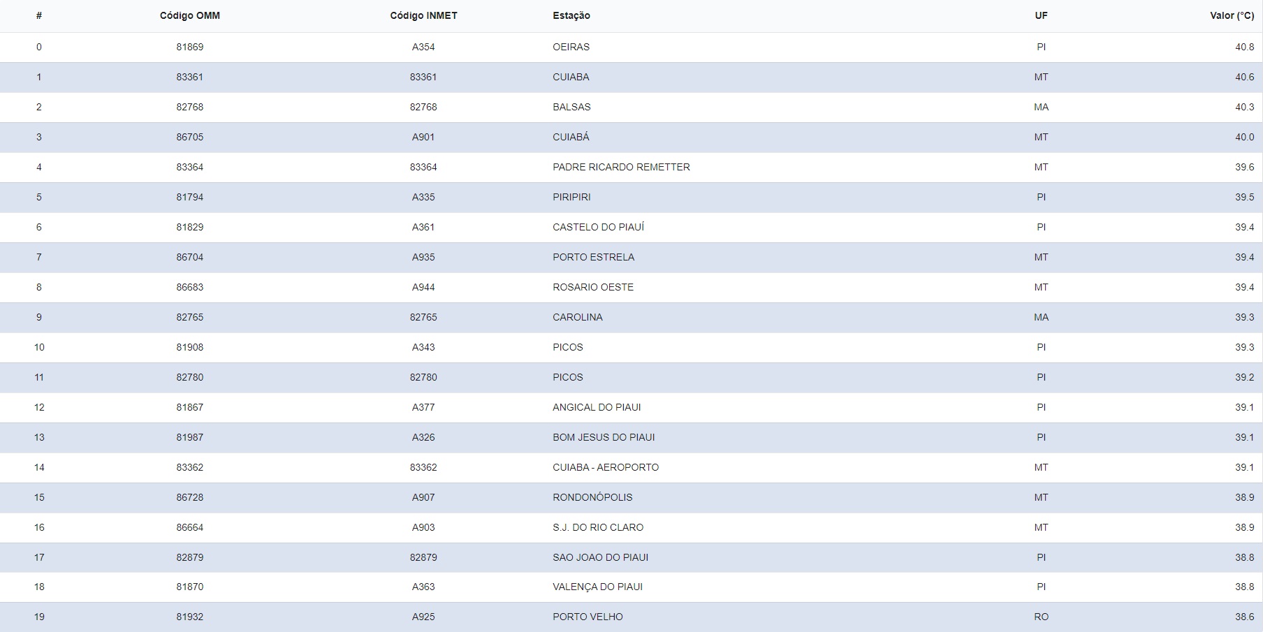This screenshot has height=632, width=1263.
Task: Click the 'Código OMM' column header
Action: tap(189, 15)
